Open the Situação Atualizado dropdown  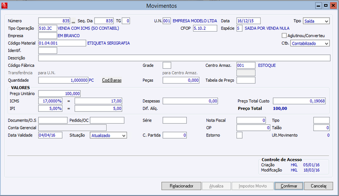108,135
